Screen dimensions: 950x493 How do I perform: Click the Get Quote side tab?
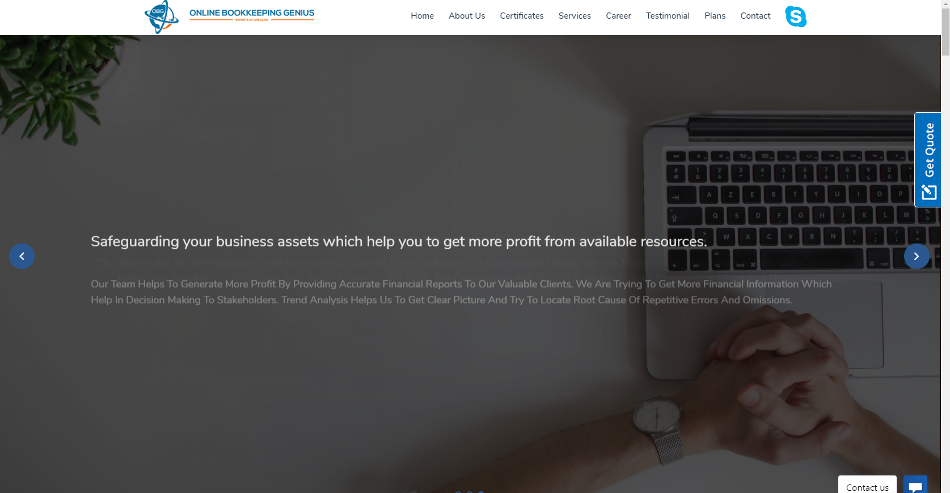point(928,160)
